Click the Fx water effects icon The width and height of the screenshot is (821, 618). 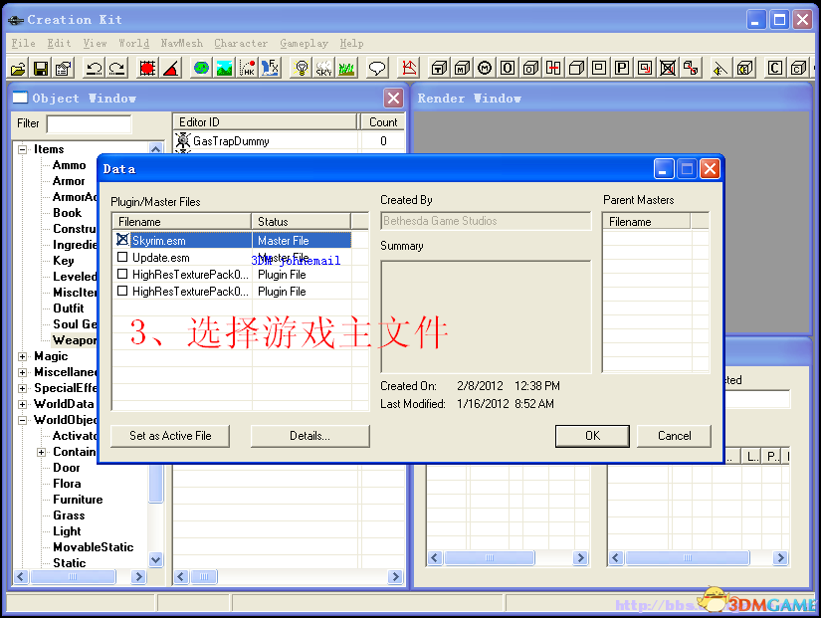[270, 68]
